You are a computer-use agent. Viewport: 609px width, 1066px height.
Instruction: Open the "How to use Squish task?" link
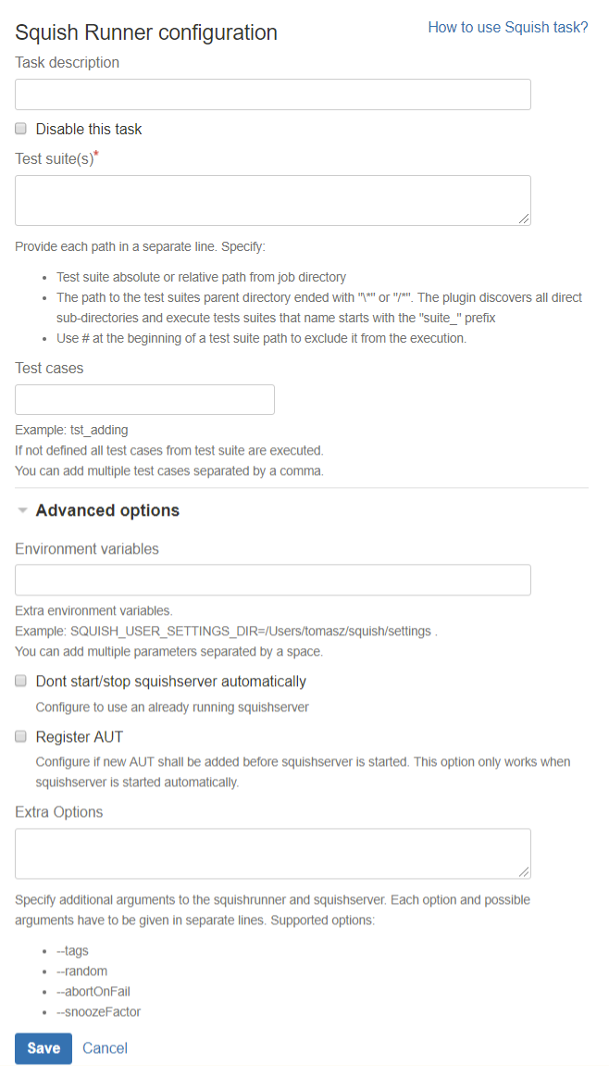507,28
